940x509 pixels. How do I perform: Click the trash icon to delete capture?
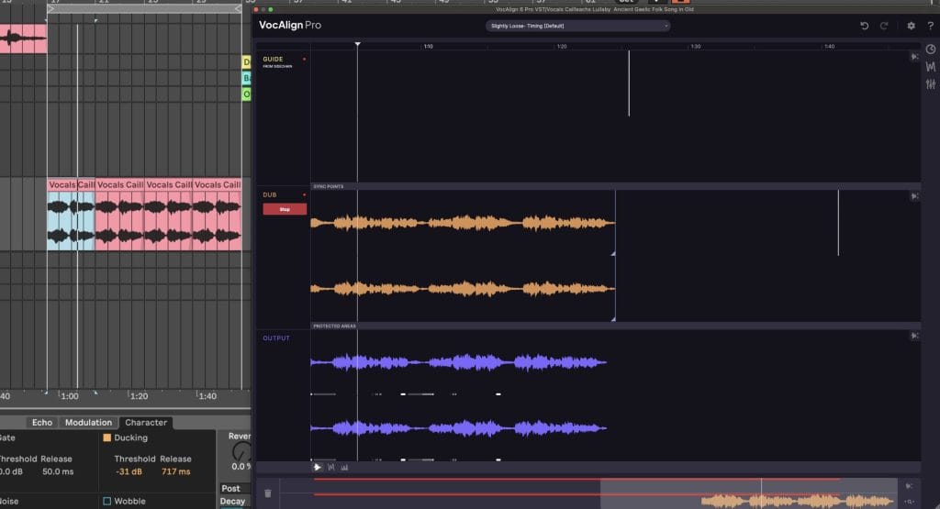click(268, 492)
